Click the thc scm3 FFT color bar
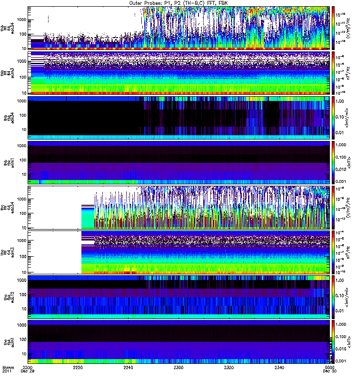Viewport: 357px width, 381px height. point(333,252)
